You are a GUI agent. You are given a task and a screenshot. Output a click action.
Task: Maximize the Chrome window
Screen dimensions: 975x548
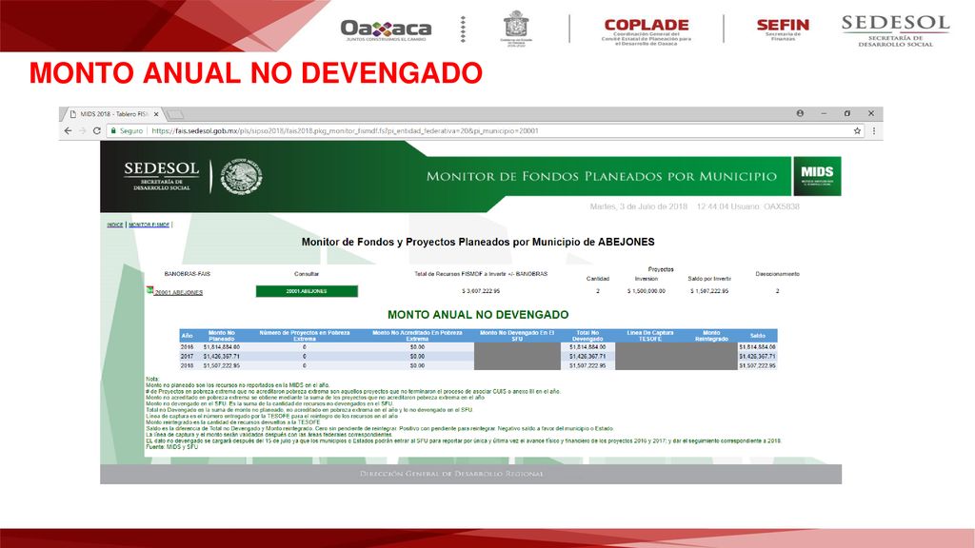[x=846, y=114]
